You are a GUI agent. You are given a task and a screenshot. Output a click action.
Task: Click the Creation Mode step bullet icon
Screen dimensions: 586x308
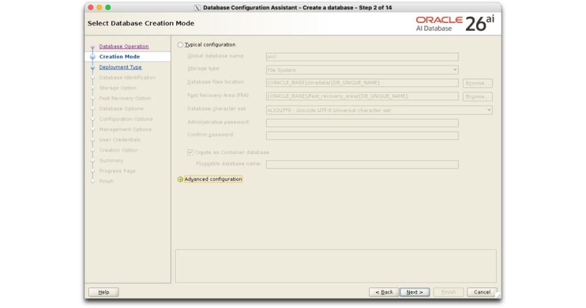click(x=93, y=57)
